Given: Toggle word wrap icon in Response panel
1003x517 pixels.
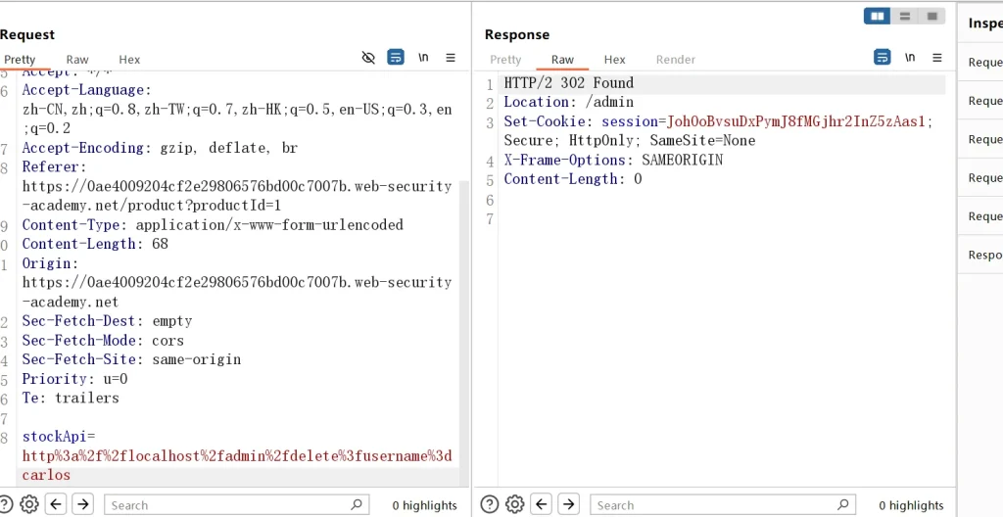Looking at the screenshot, I should [882, 58].
